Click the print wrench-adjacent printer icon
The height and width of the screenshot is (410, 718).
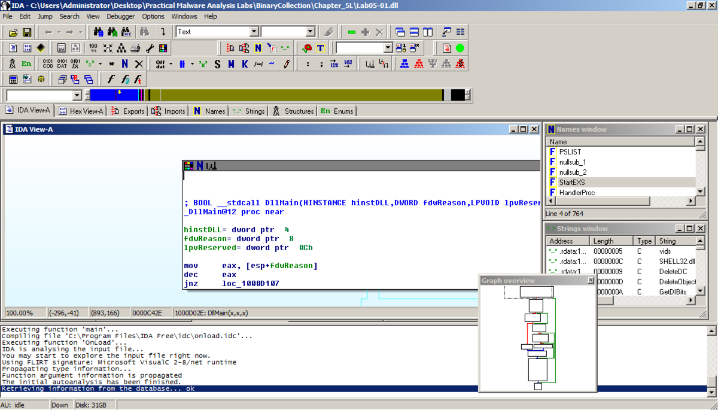(136, 48)
